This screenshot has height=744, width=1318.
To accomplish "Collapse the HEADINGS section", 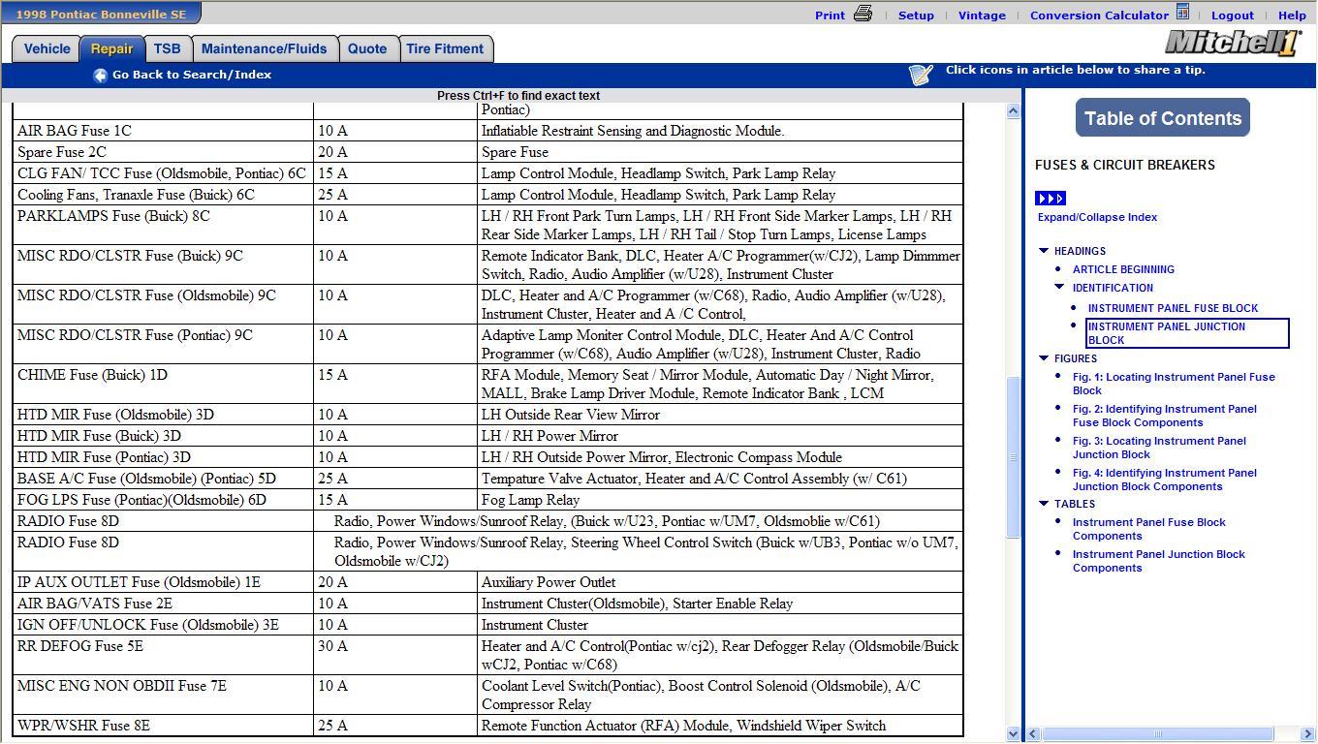I will [x=1044, y=251].
